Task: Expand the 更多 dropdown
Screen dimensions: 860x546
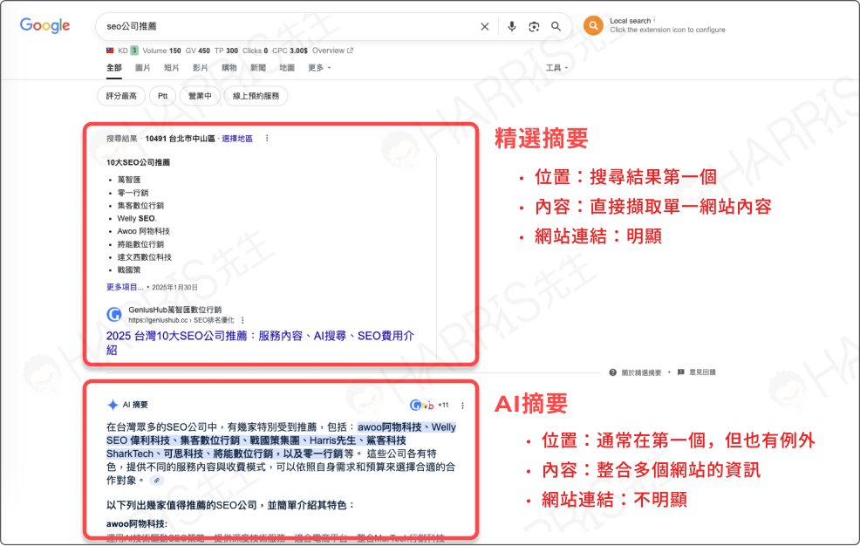Action: point(319,67)
